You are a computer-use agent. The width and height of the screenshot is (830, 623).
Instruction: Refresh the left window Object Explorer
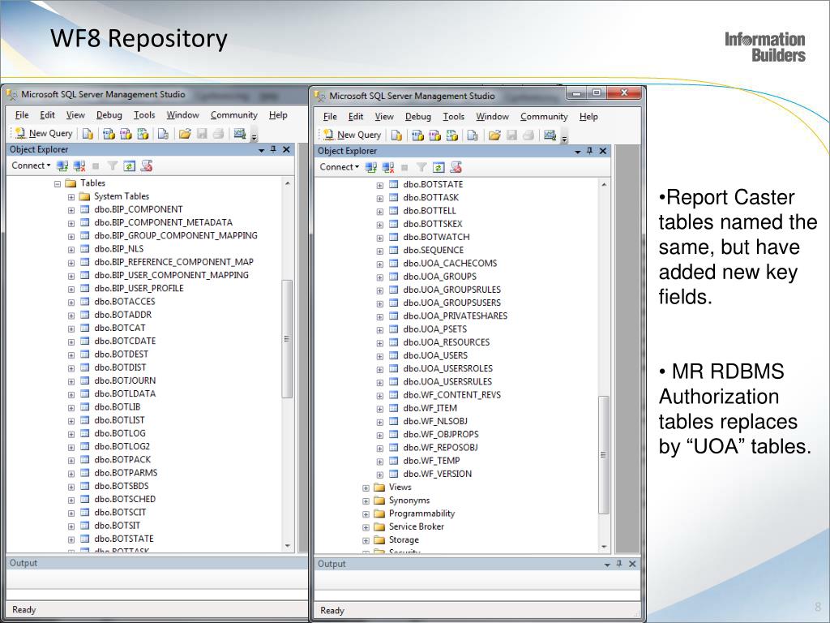[x=129, y=165]
